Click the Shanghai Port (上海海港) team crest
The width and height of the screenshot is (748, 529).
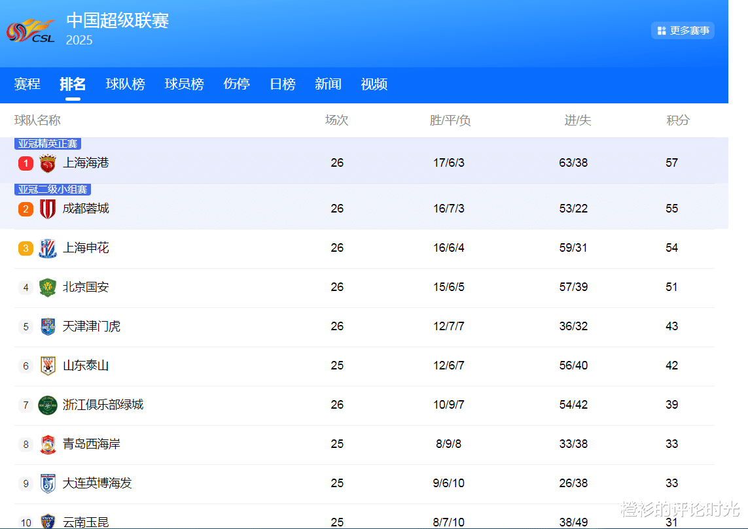coord(48,163)
